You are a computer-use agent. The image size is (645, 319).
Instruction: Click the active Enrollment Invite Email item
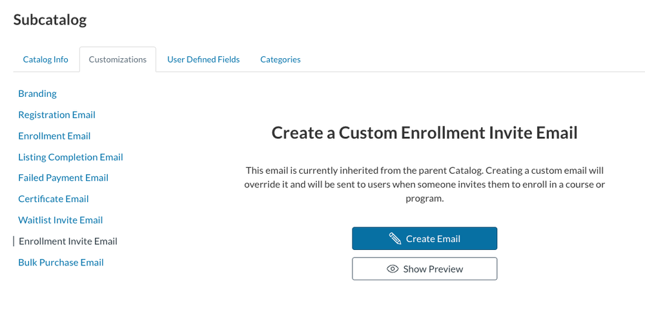tap(68, 242)
